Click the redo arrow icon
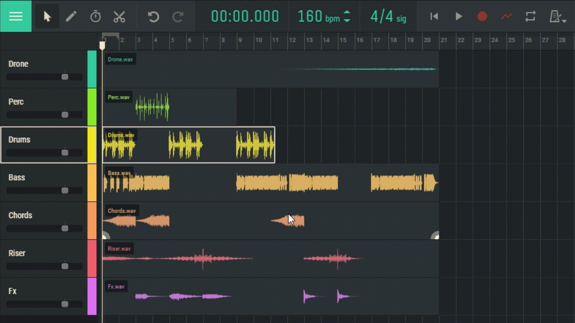This screenshot has width=575, height=323. 178,17
